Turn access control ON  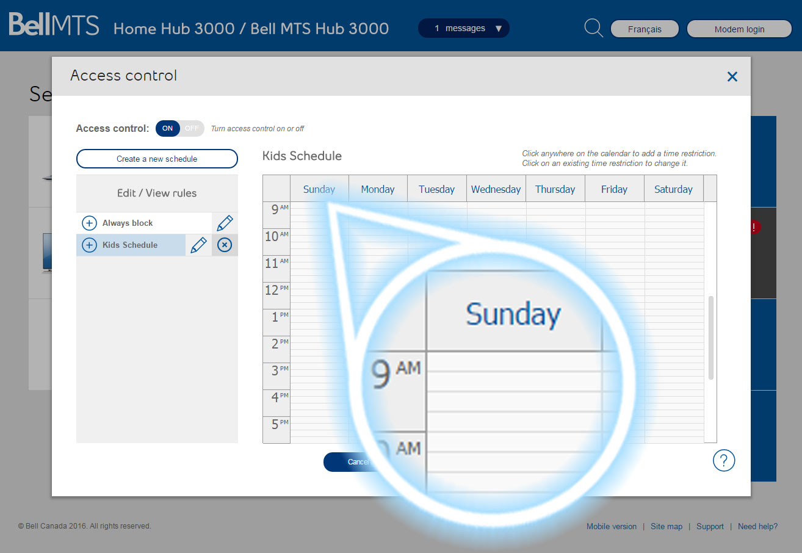pos(168,128)
